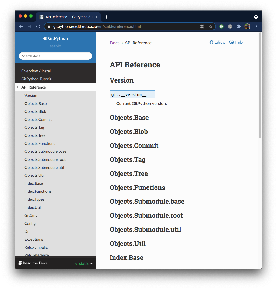Jump to Config in the sidebar
Screen dimensions: 277x289
(30, 223)
